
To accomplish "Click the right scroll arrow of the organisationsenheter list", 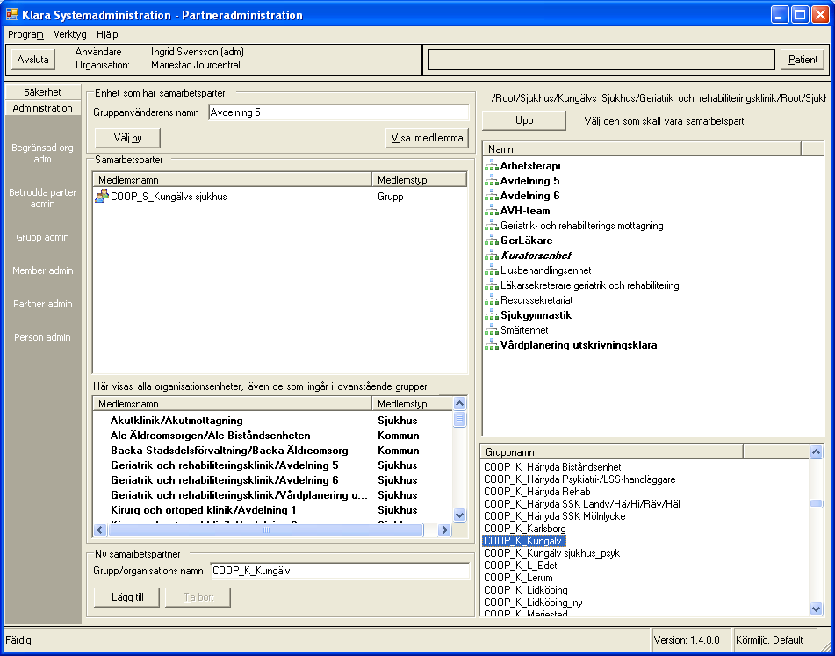I will pos(444,530).
